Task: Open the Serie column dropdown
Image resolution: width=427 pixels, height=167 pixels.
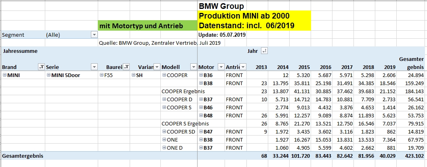Action: [94, 67]
